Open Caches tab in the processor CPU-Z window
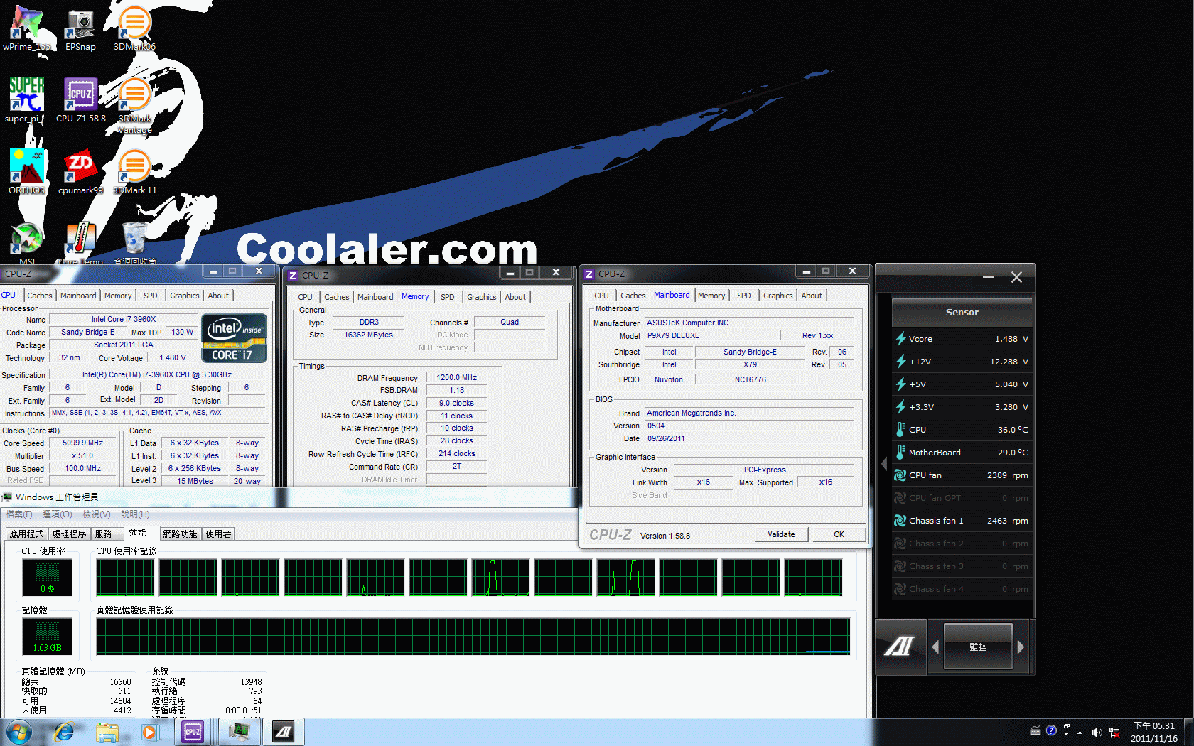The image size is (1194, 746). [x=40, y=296]
